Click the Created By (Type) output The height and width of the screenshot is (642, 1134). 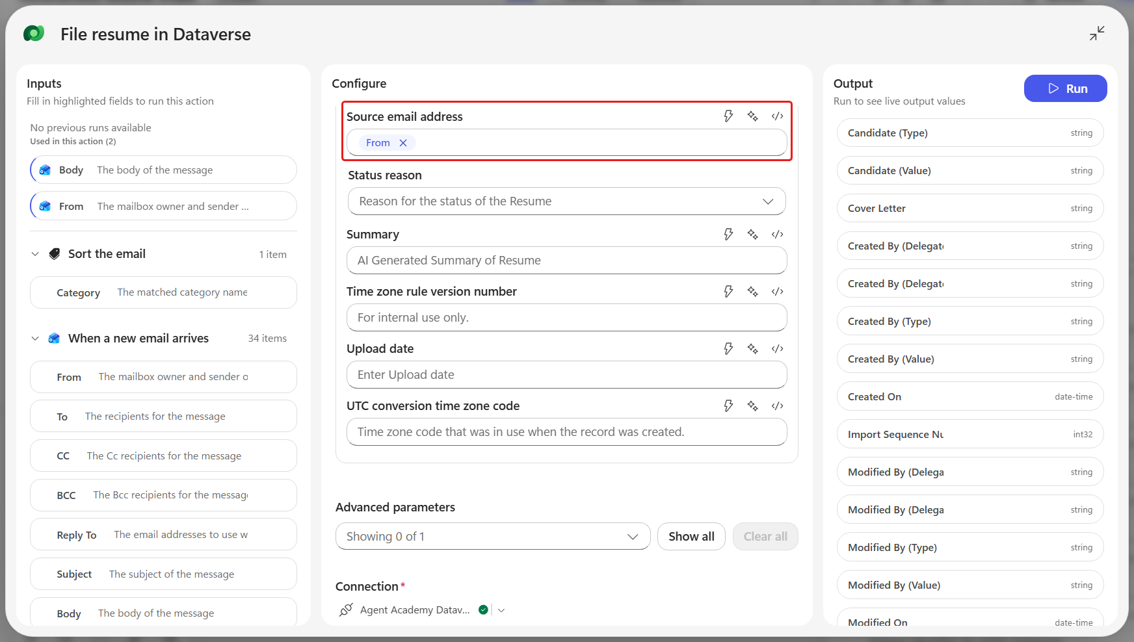tap(970, 321)
